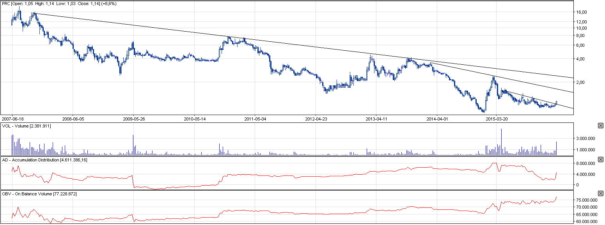Click the 2007-06-18 date label
The width and height of the screenshot is (605, 225).
tap(13, 119)
